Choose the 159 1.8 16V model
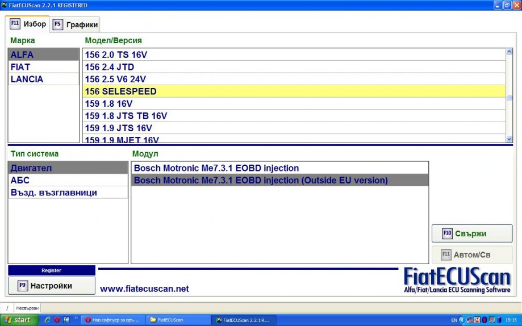This screenshot has width=522, height=326. (x=108, y=103)
